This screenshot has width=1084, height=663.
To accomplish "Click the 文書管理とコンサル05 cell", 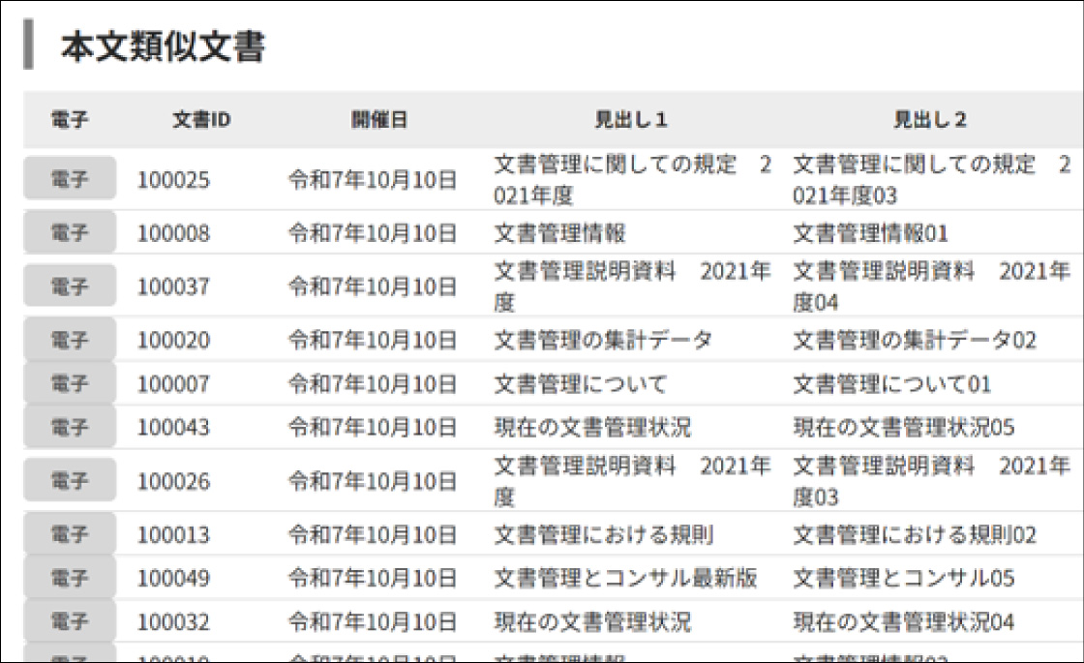I will pos(904,578).
